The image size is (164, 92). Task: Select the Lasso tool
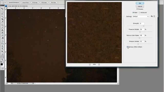(2, 14)
